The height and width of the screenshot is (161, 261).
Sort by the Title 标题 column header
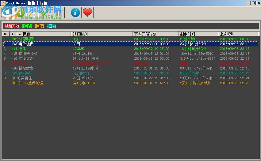[40, 34]
